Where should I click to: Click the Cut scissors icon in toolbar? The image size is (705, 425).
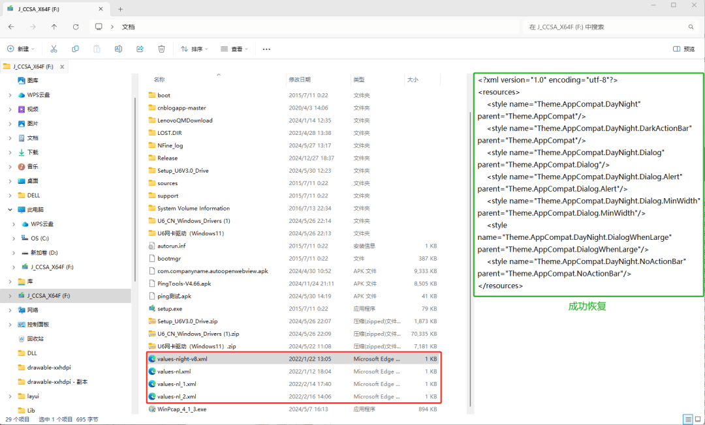54,49
